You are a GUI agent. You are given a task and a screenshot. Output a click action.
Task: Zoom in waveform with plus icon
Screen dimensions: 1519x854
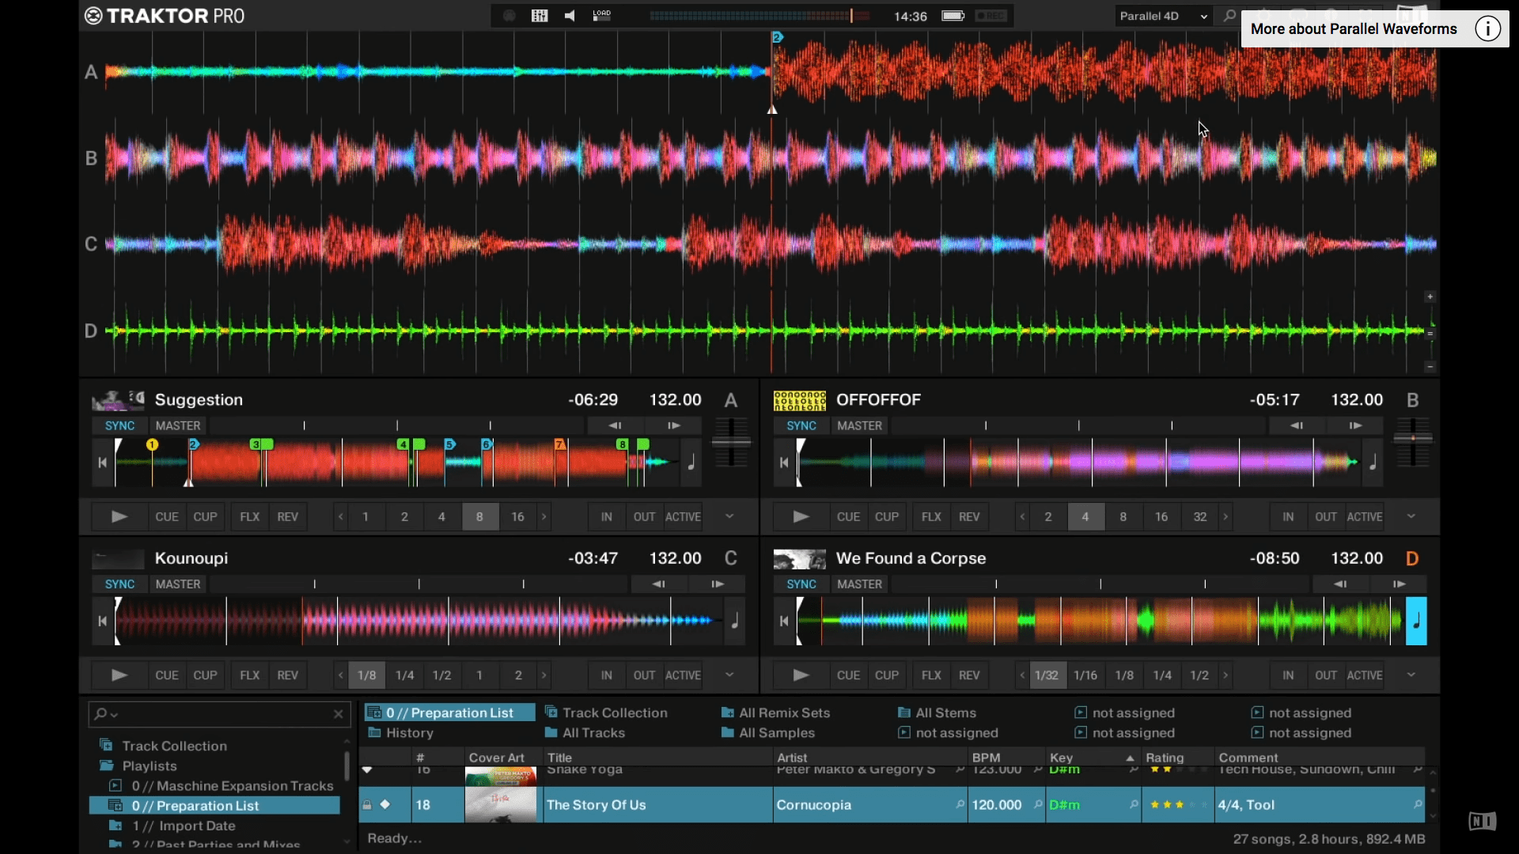(1430, 297)
